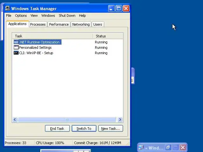Select the Applications tab
The height and width of the screenshot is (152, 203).
point(17,24)
